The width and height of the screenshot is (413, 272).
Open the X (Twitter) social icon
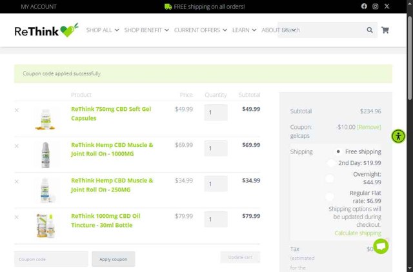coord(387,6)
